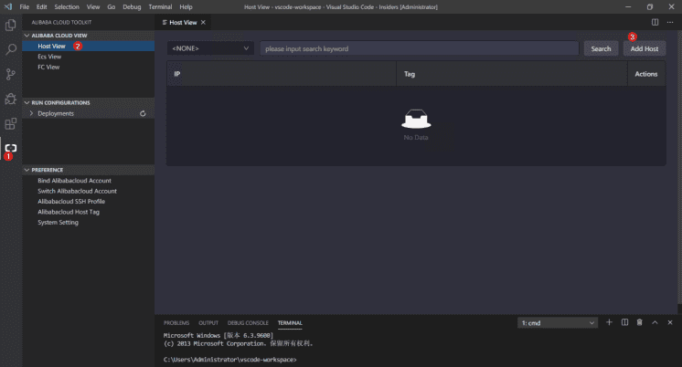Minimize the VS Code window
The height and width of the screenshot is (367, 682).
click(x=628, y=7)
